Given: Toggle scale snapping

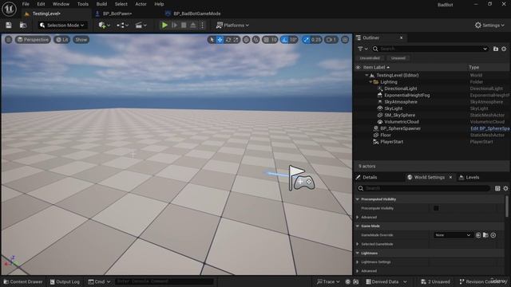Looking at the screenshot, I should [x=306, y=40].
